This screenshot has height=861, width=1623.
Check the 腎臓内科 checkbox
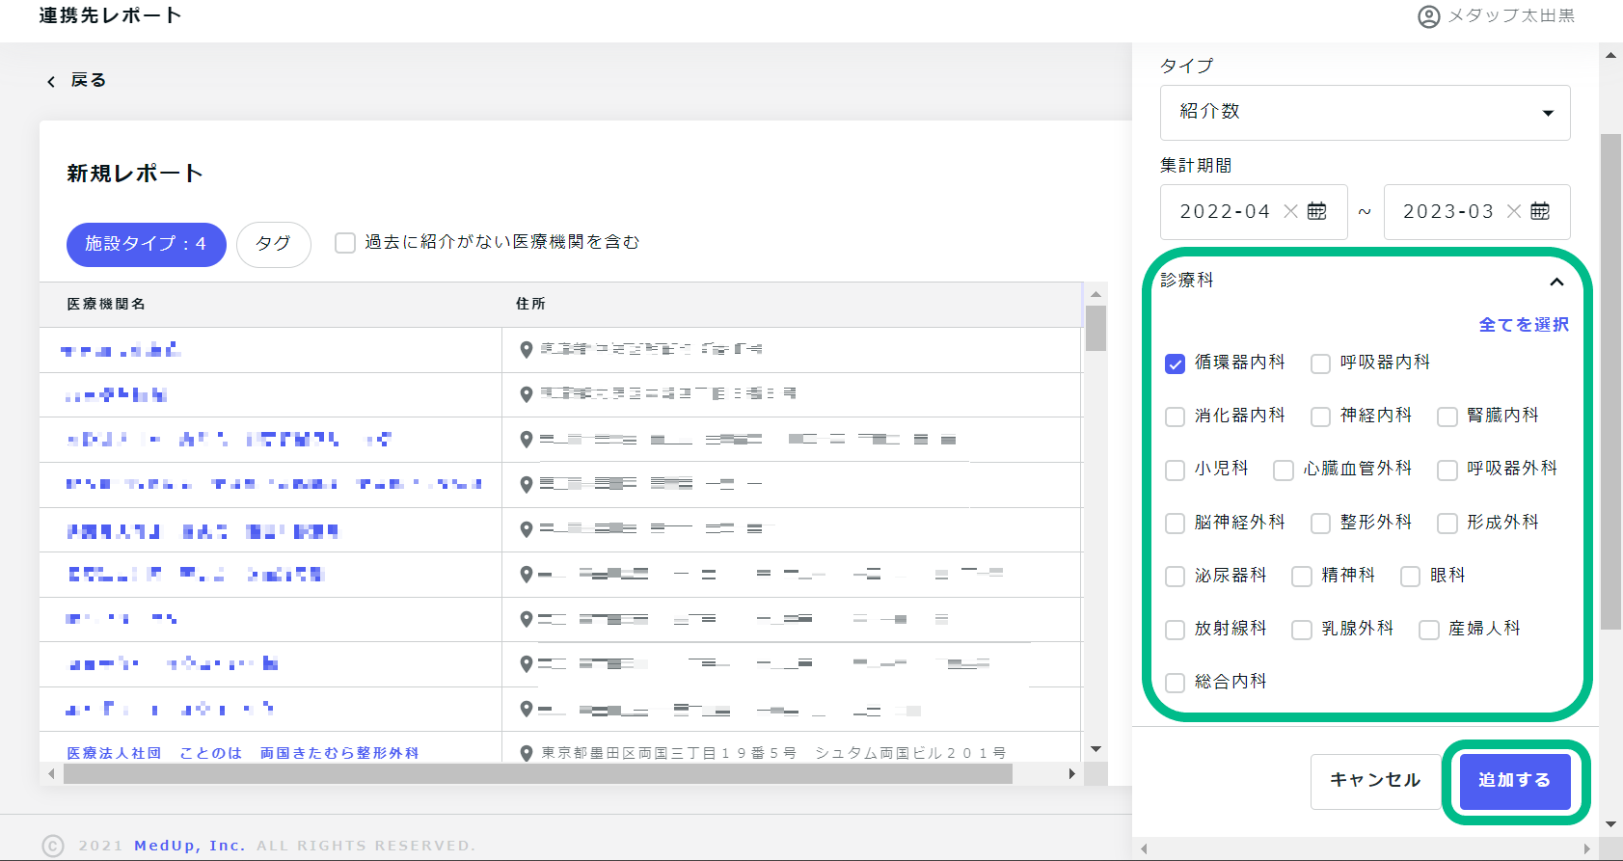pos(1447,417)
